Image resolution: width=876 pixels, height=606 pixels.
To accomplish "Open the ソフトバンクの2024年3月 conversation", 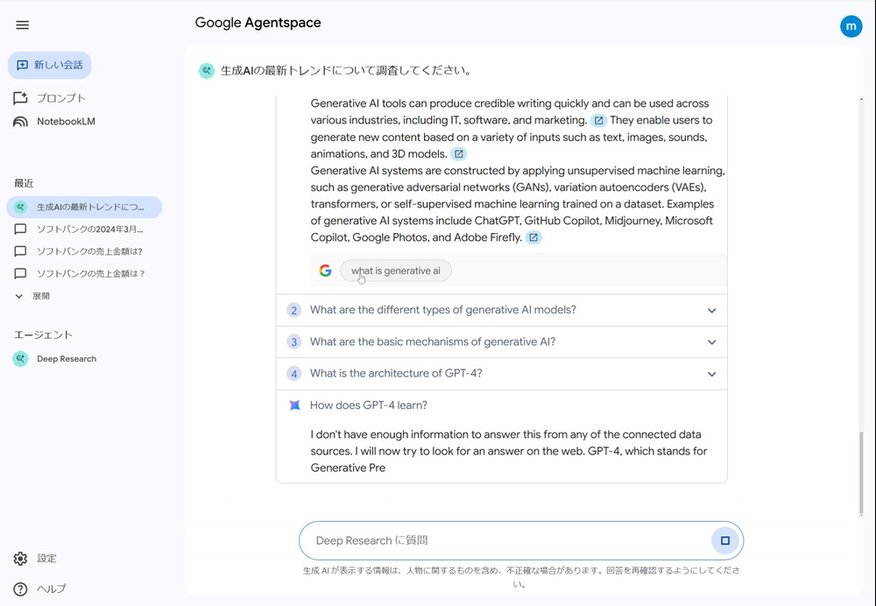I will point(83,230).
